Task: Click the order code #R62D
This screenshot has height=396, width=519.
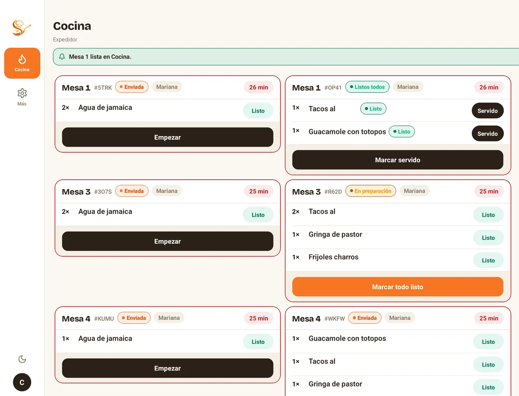Action: click(333, 192)
